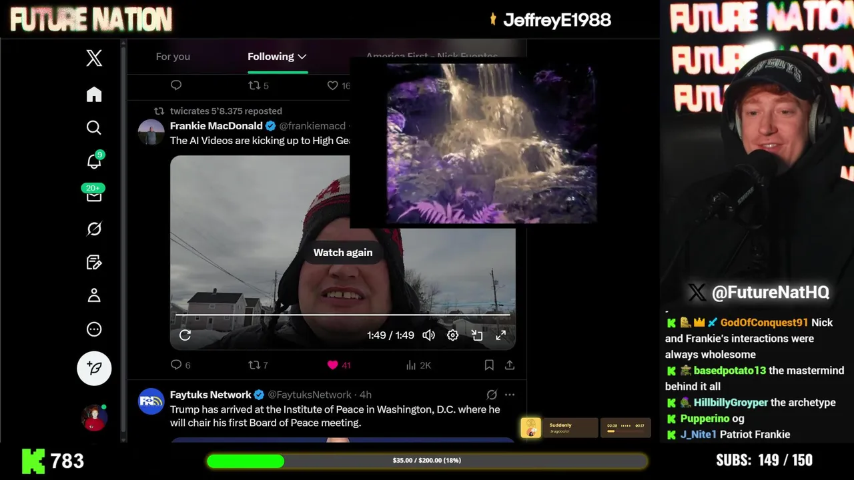
Task: Open Notifications bell with the 9 badge
Action: point(94,161)
